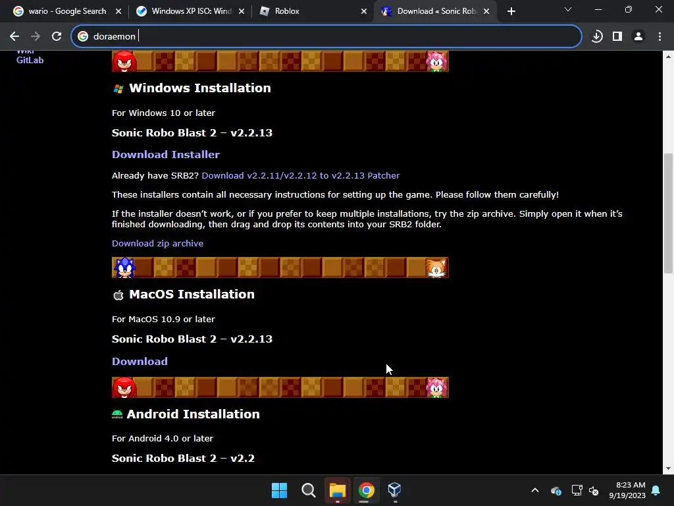Close the wario Google Search tab
The height and width of the screenshot is (506, 674).
point(118,11)
